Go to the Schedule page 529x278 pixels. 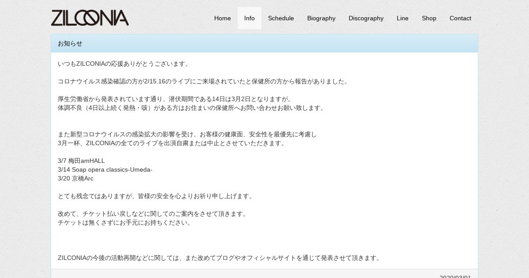[x=281, y=18]
